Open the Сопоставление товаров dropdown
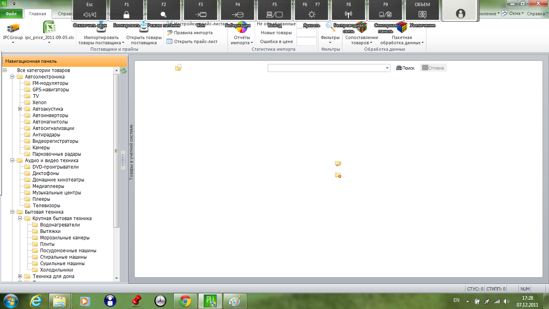 362,40
